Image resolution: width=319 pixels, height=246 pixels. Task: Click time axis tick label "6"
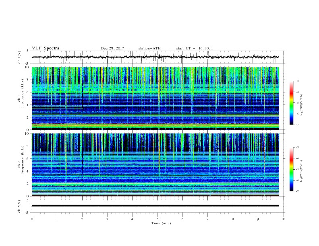pyautogui.click(x=182, y=219)
